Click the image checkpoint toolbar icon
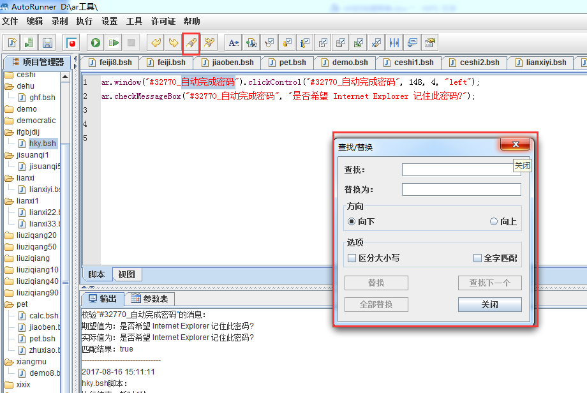Screen dimensions: 587x393 pos(359,43)
